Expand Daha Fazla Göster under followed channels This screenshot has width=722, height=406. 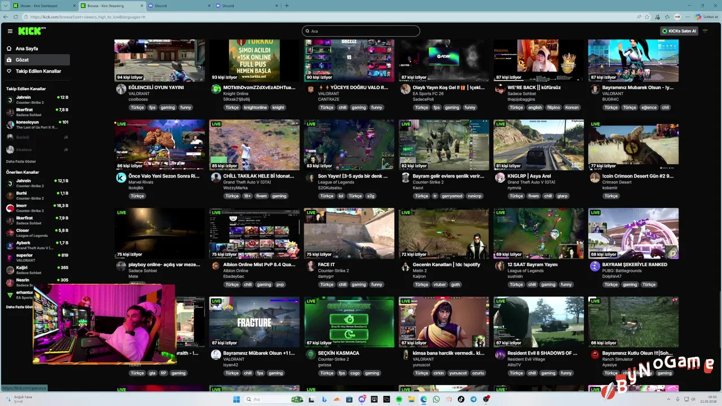[x=21, y=161]
